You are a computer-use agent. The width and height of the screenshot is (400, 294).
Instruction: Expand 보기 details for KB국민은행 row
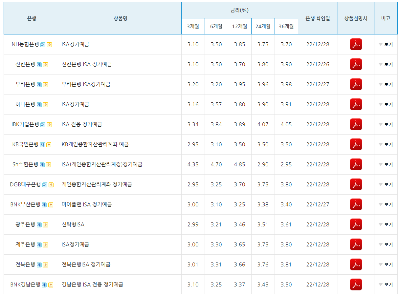pos(386,144)
